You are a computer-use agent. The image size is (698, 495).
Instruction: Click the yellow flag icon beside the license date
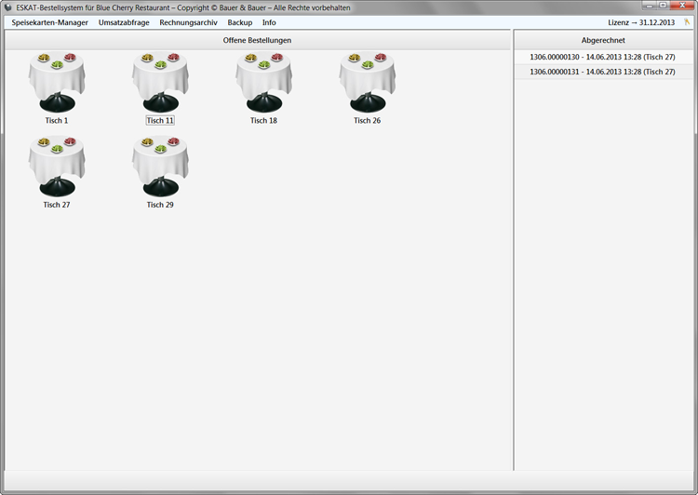click(687, 22)
